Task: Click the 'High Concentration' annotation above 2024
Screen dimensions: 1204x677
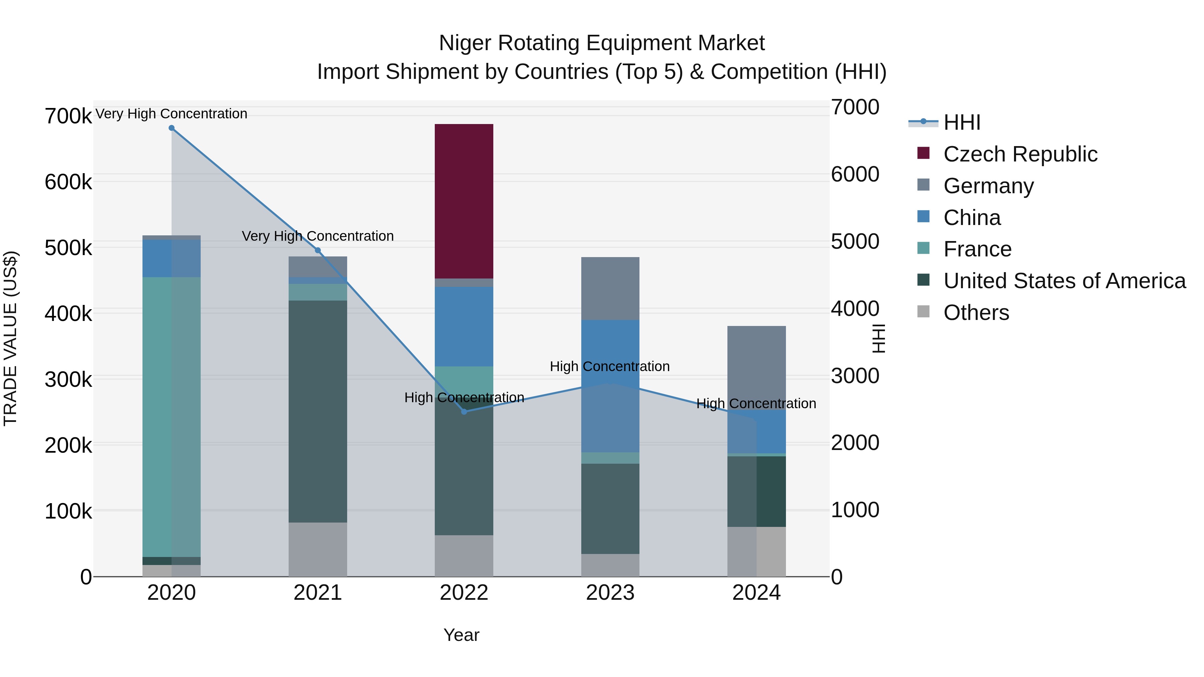Action: [756, 404]
